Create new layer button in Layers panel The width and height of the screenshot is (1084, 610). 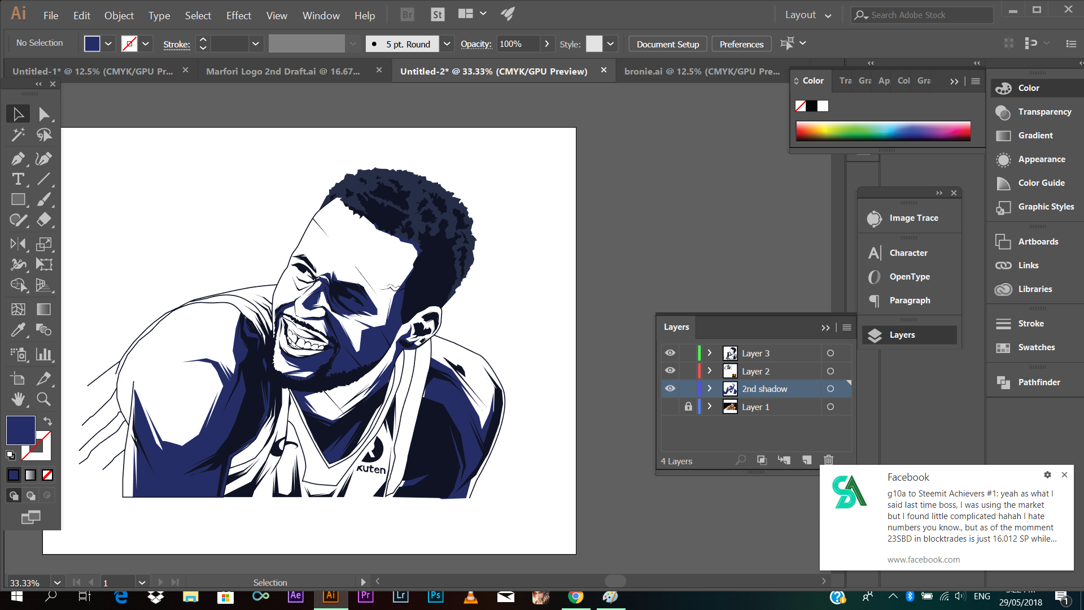click(807, 460)
